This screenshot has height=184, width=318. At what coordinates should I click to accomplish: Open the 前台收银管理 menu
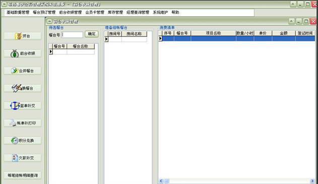pos(71,13)
